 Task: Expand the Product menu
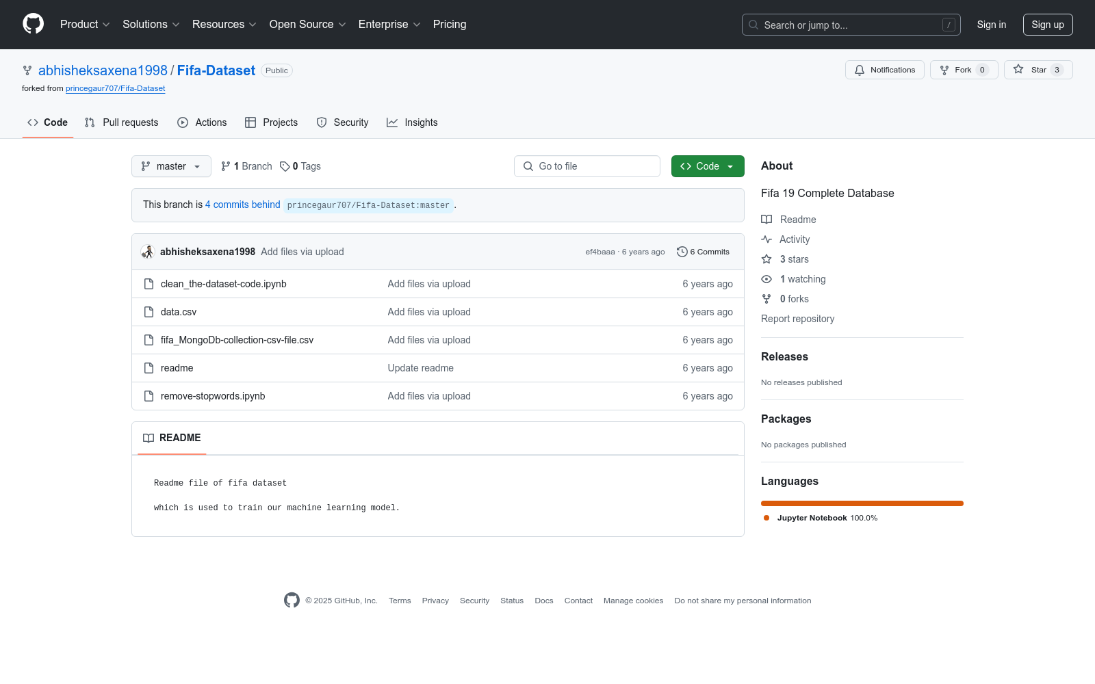[x=85, y=25]
